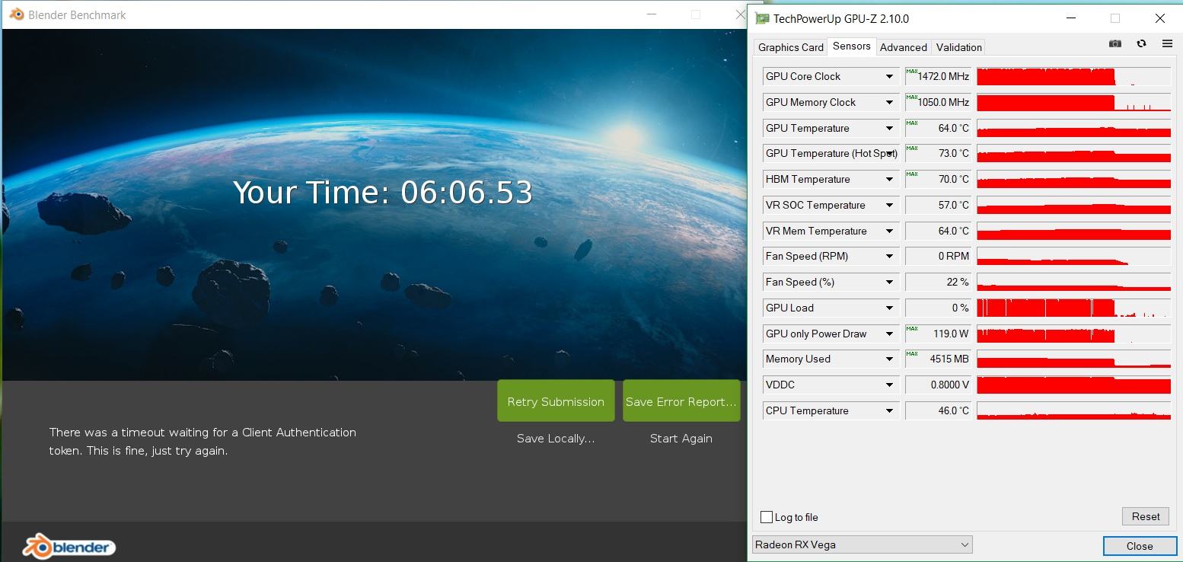Open the Radeon RX Vega device selector
Screen dimensions: 1183x562
pyautogui.click(x=862, y=544)
